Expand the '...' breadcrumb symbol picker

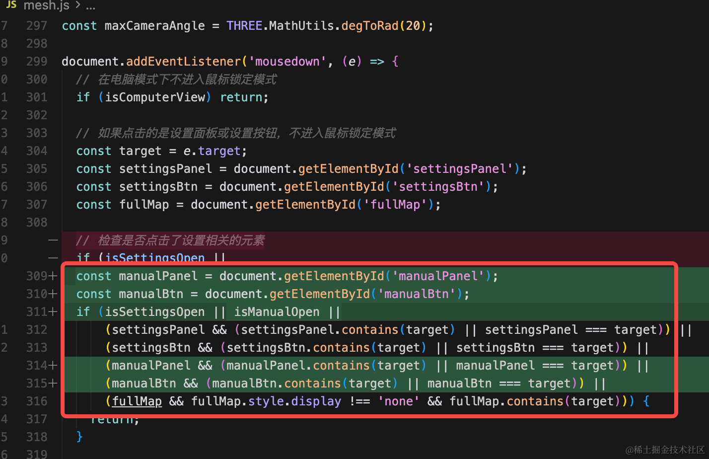[x=90, y=6]
